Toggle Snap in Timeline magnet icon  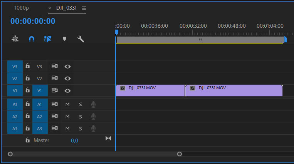click(x=32, y=39)
